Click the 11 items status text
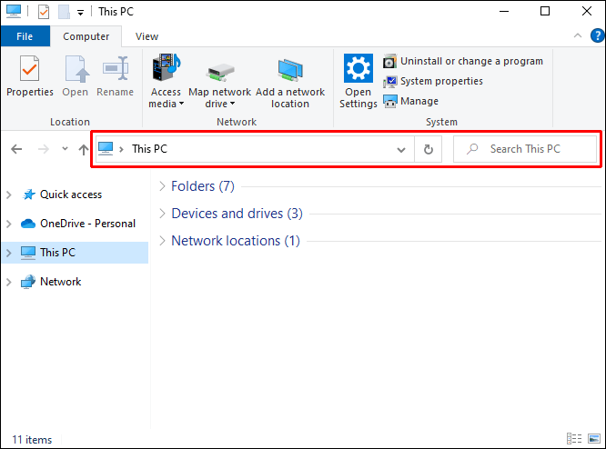 tap(32, 440)
